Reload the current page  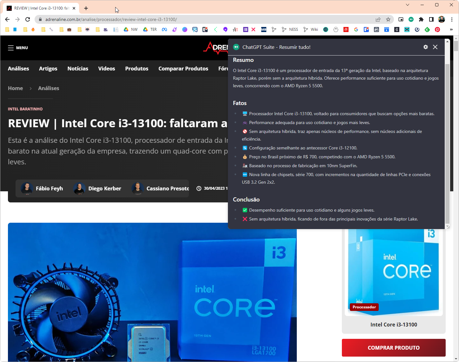(x=28, y=19)
